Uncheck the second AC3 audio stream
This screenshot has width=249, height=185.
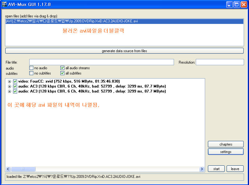point(15,91)
